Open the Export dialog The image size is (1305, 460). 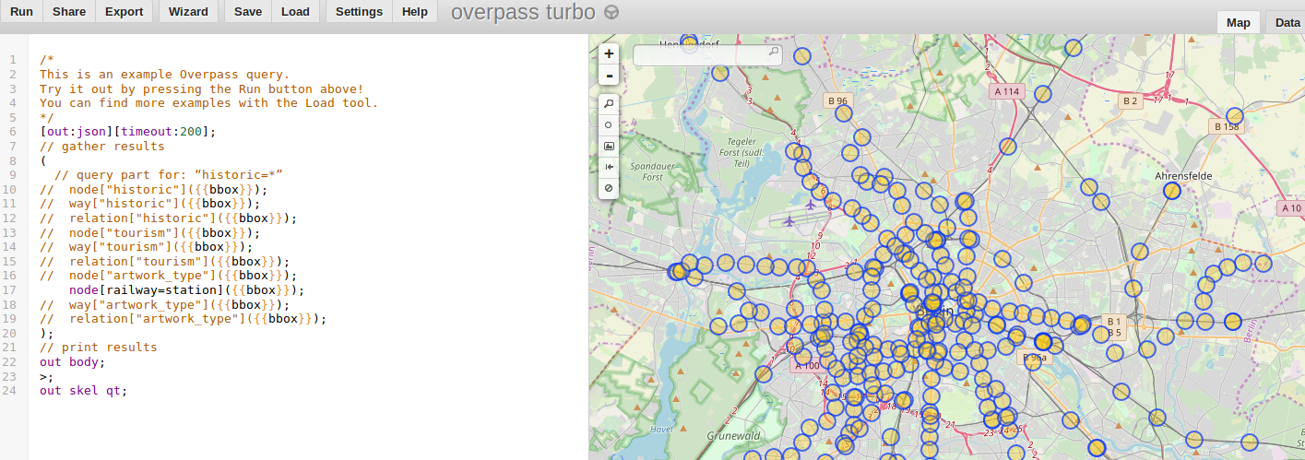124,11
